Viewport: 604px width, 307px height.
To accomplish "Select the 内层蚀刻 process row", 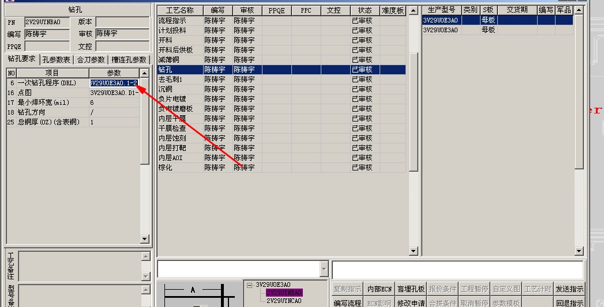I will pyautogui.click(x=282, y=138).
